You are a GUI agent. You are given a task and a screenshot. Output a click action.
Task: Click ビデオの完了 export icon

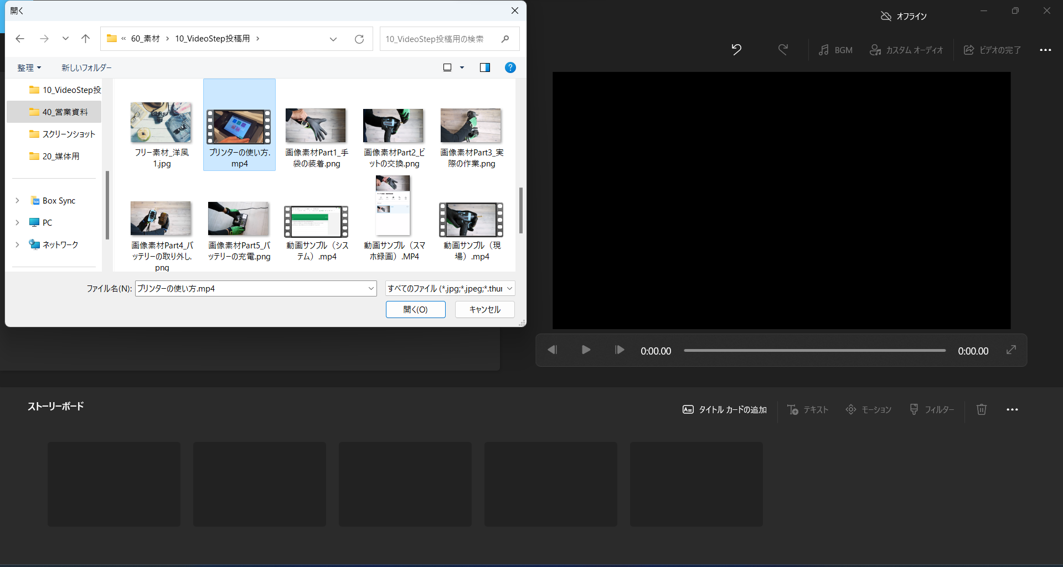[969, 50]
